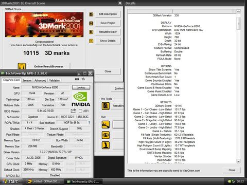This screenshot has height=185, width=247.
Task: Click the Driver Version field 7.7.7.7
Action: 56,152
